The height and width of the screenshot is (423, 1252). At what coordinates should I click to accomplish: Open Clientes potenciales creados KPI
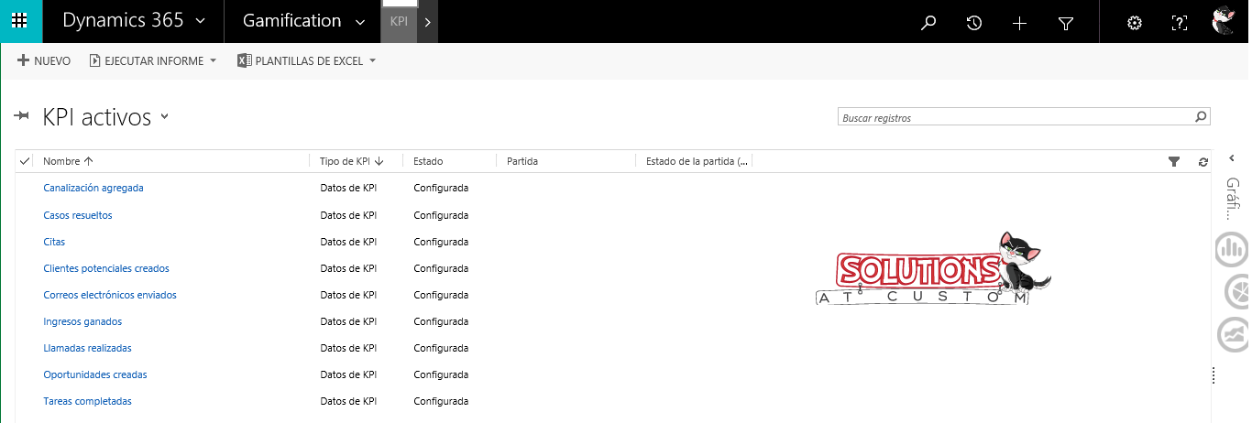106,268
